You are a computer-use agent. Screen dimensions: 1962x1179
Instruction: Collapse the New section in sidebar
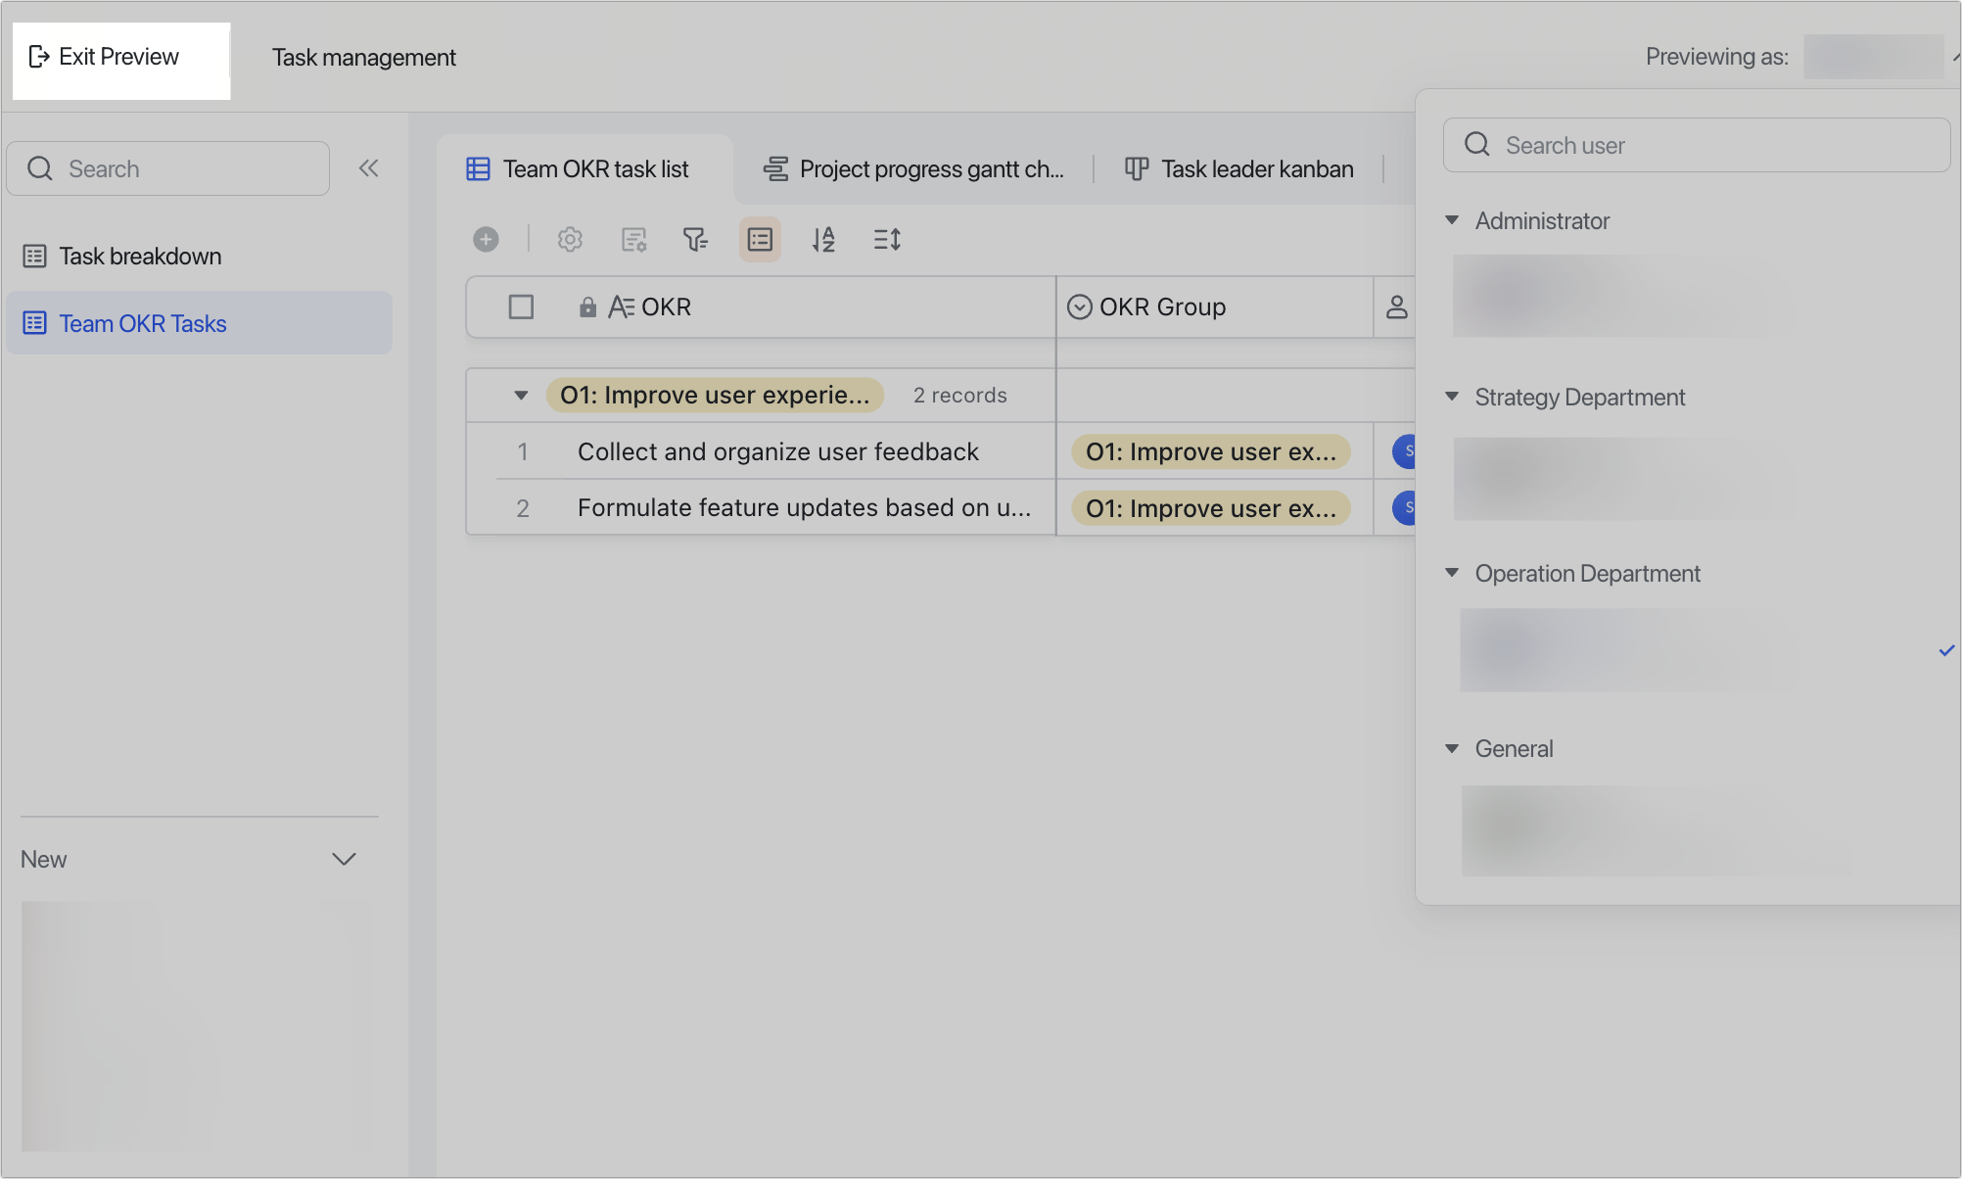point(344,859)
